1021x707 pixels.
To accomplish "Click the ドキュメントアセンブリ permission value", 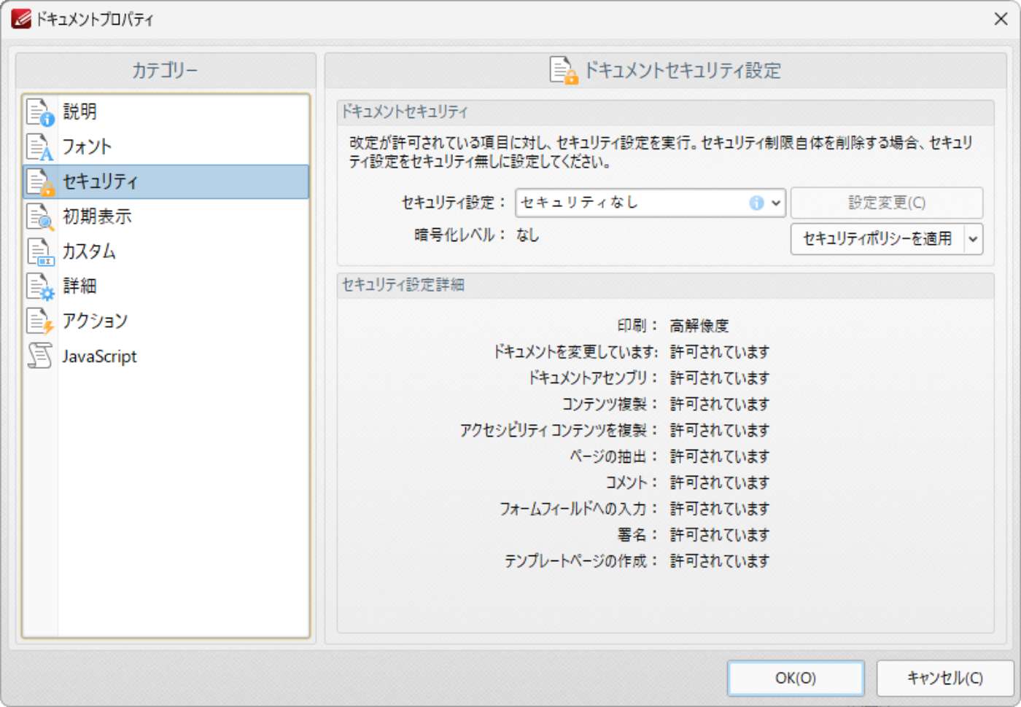I will coord(719,378).
